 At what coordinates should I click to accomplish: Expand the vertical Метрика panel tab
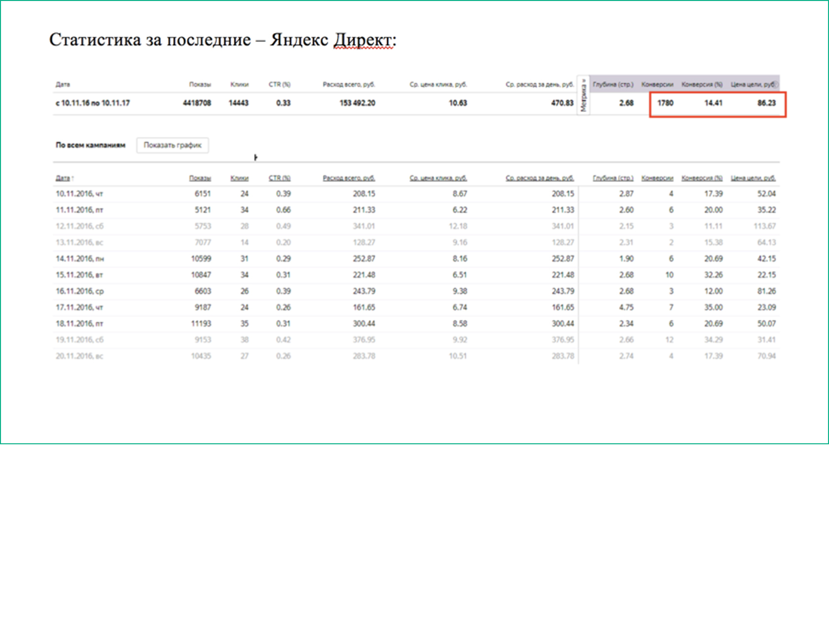coord(583,96)
